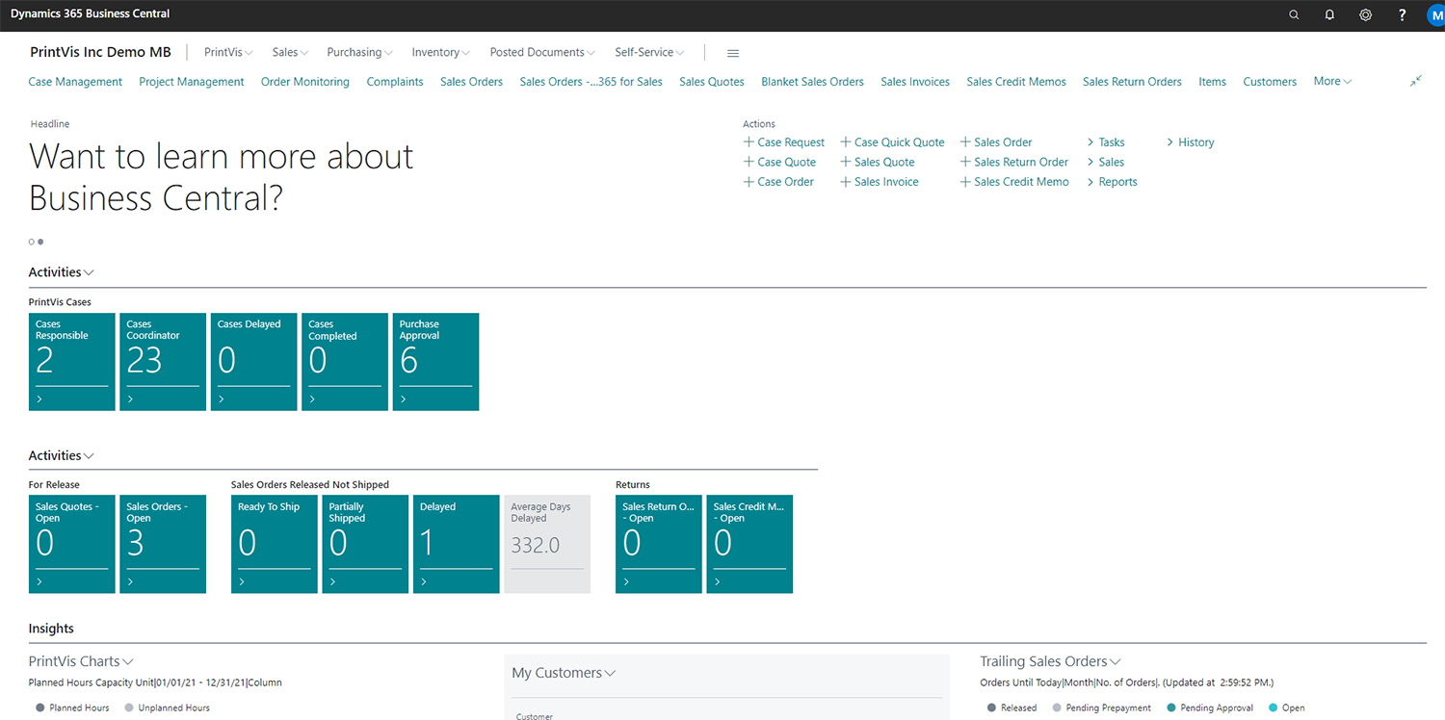Toggle the Released series color dot

click(x=991, y=707)
